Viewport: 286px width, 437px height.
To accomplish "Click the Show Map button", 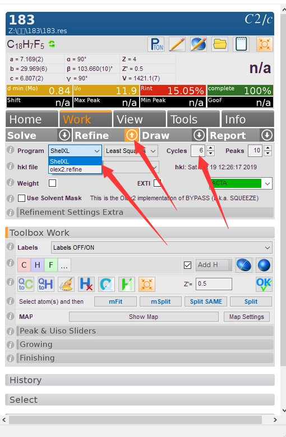I will (x=144, y=317).
